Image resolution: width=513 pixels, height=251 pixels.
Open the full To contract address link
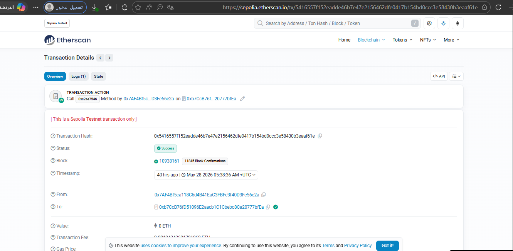(x=212, y=207)
